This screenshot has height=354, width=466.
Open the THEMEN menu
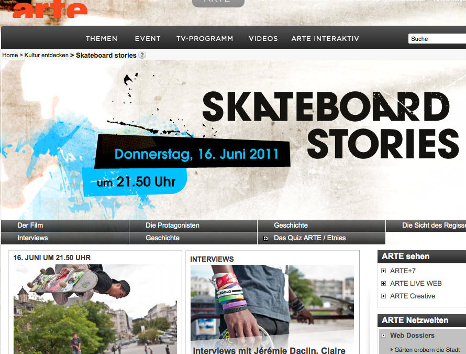[102, 39]
